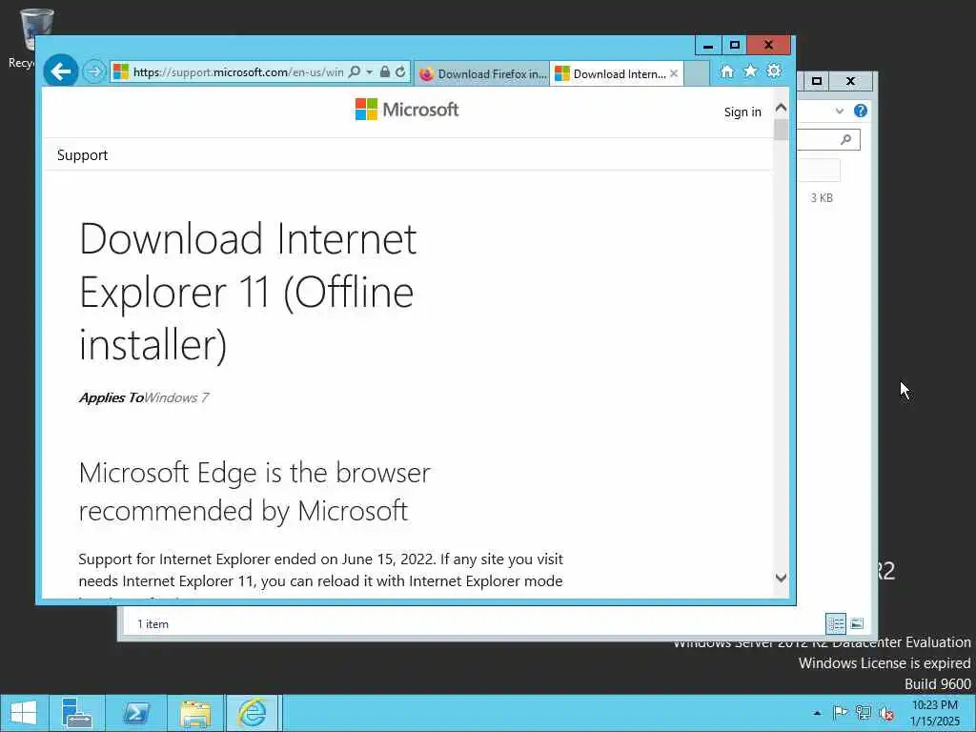Expand ribbon chevron in File Explorer window

(x=839, y=111)
